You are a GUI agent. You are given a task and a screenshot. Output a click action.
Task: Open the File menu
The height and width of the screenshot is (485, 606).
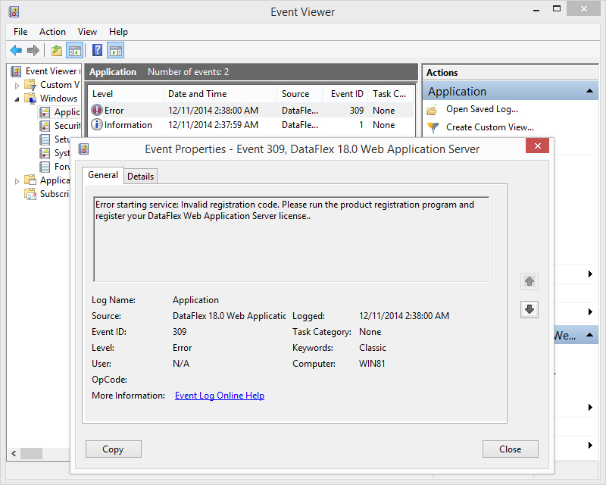(x=20, y=32)
